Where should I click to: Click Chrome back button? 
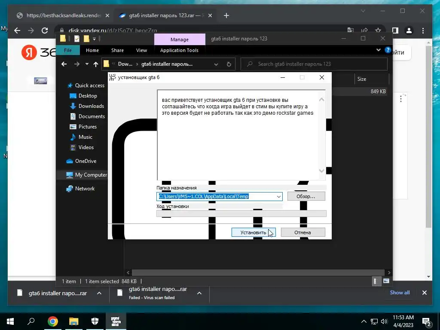click(x=17, y=31)
